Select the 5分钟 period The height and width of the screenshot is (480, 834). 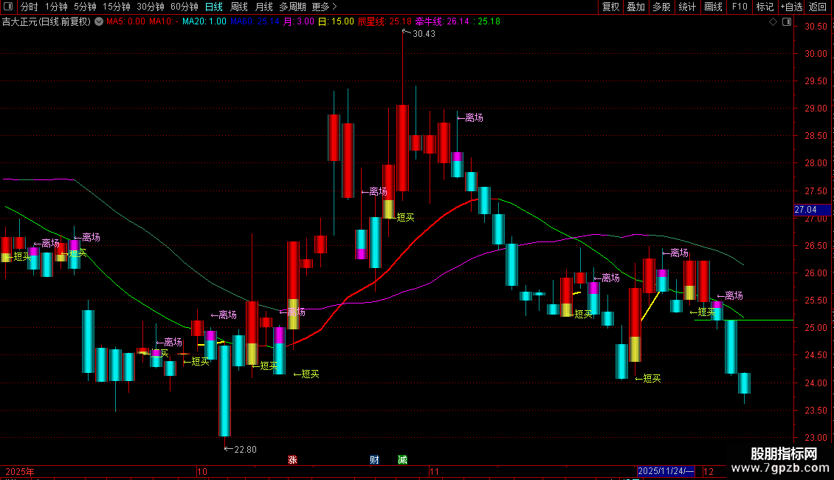[85, 7]
